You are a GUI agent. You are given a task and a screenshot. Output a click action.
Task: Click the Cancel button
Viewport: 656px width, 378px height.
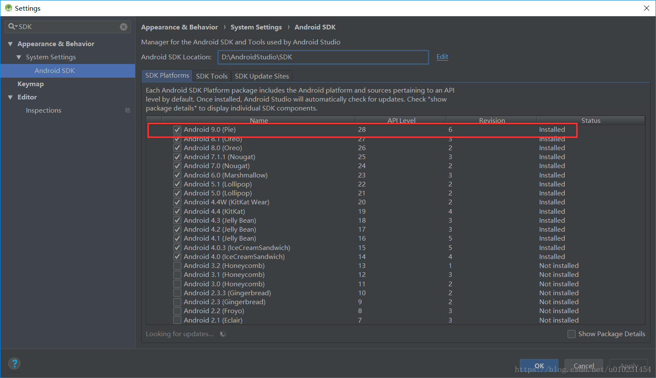(584, 366)
